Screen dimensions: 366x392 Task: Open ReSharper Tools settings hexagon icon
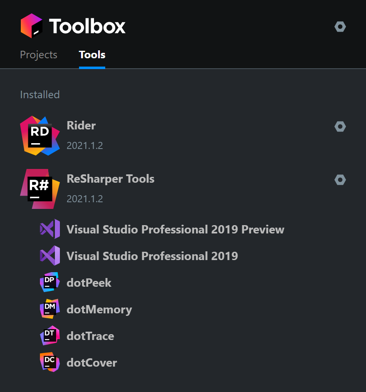click(x=340, y=180)
